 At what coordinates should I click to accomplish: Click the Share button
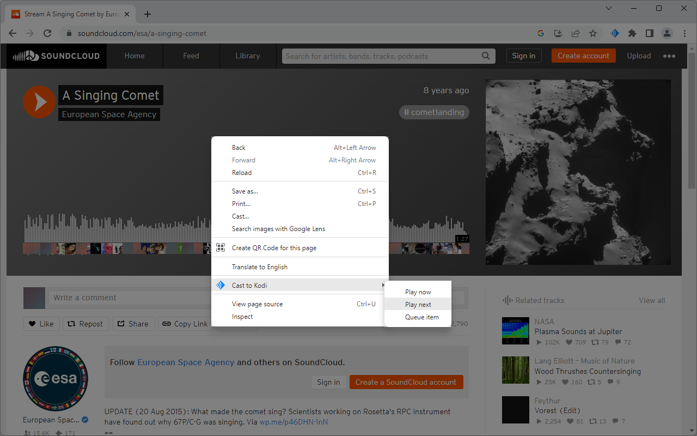tap(133, 324)
